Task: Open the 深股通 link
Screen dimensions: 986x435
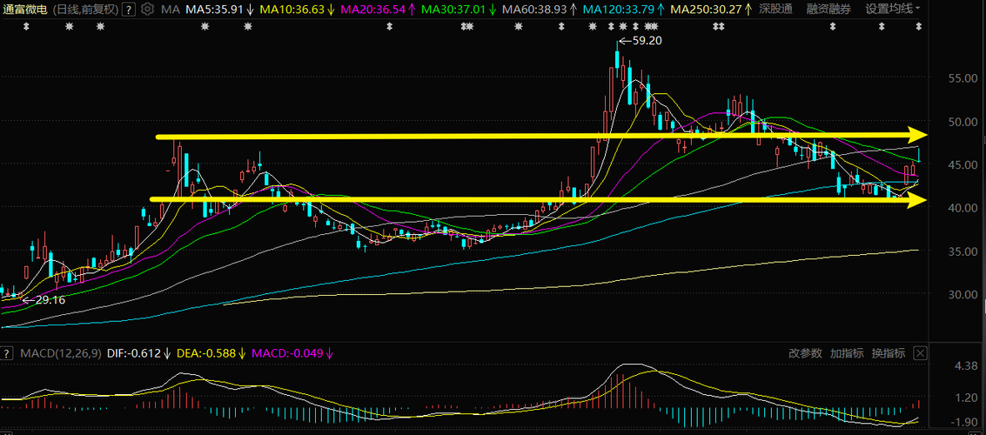Action: pyautogui.click(x=776, y=10)
